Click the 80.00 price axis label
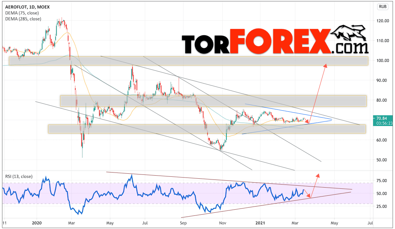The height and width of the screenshot is (229, 395). (383, 100)
